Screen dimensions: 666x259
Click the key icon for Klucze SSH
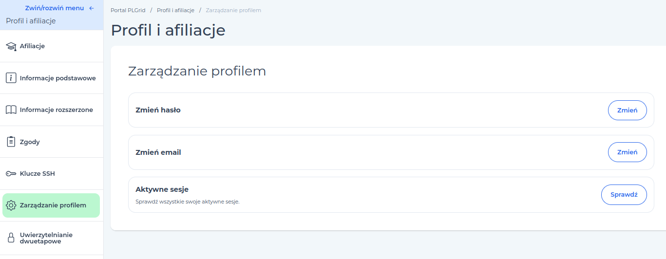coord(11,174)
